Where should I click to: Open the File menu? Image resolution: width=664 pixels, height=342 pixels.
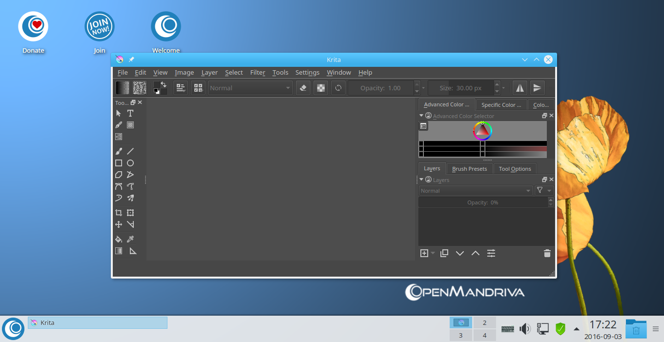coord(123,73)
